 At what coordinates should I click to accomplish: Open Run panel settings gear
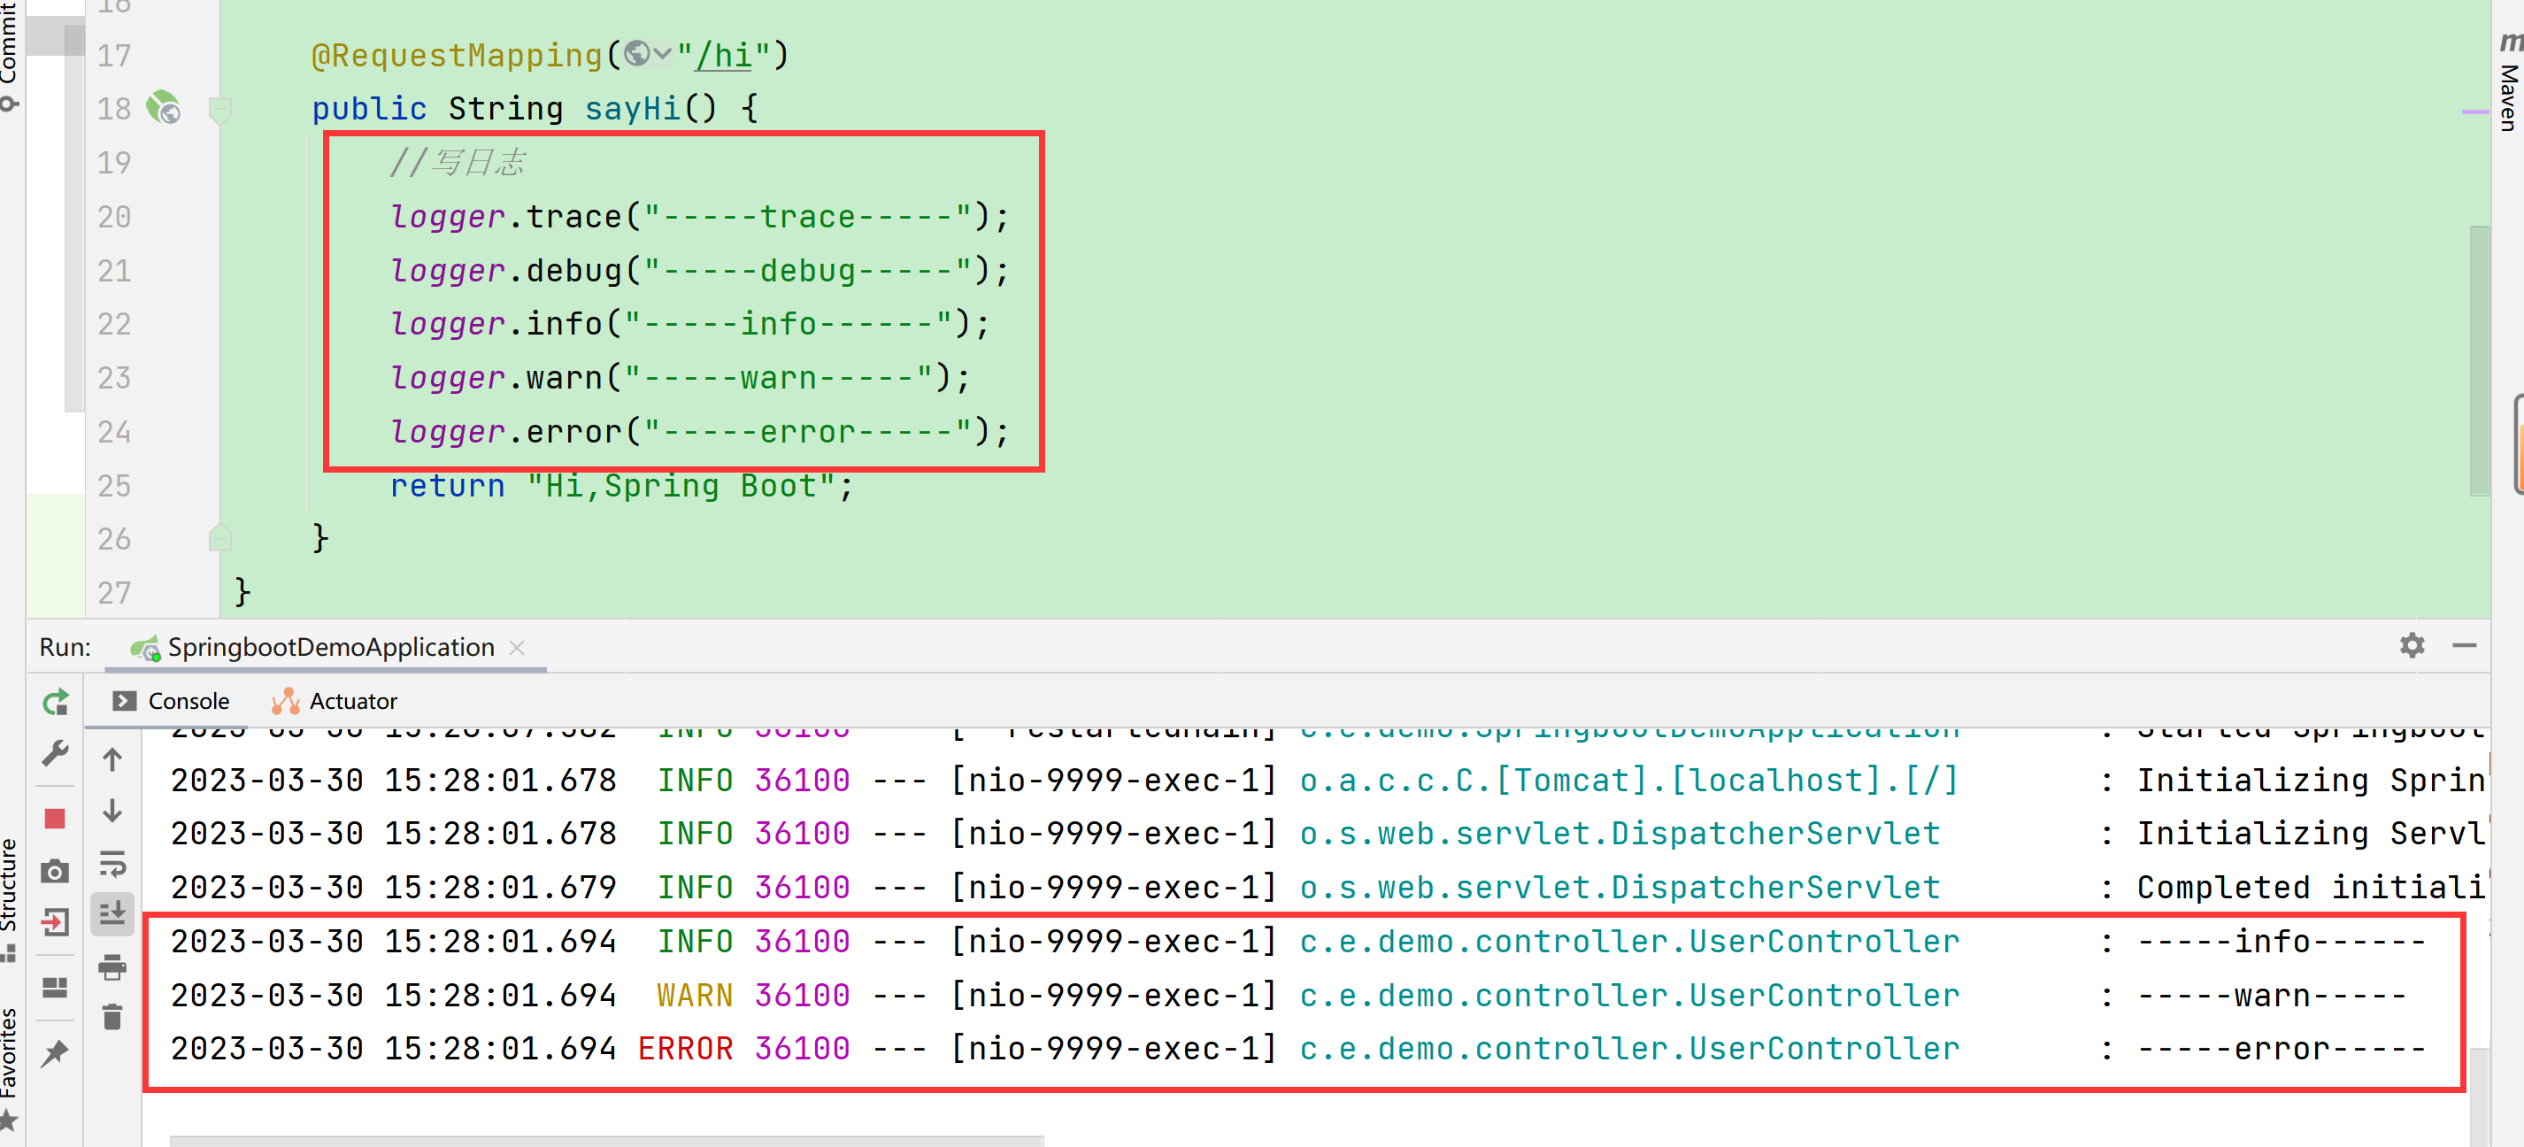[x=2412, y=645]
